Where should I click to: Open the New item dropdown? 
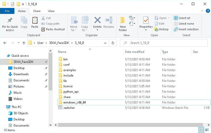[132, 18]
